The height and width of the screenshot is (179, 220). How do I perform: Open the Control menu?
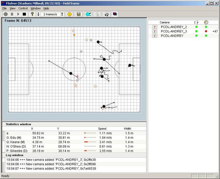23,8
